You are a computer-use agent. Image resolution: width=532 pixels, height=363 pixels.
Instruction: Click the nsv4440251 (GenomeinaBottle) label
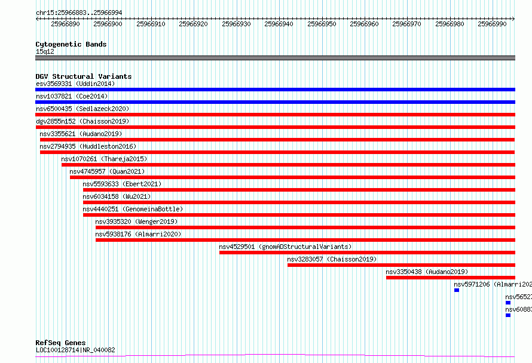[x=133, y=209]
